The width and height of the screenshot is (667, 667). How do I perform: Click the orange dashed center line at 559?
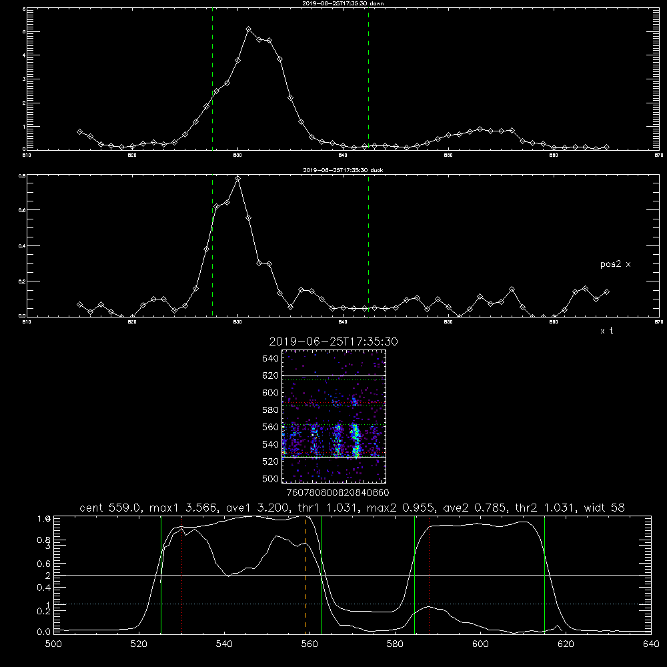306,575
